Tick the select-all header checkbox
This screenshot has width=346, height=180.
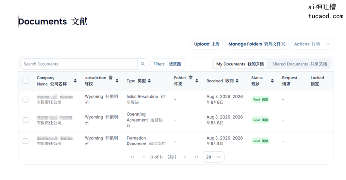point(25,81)
